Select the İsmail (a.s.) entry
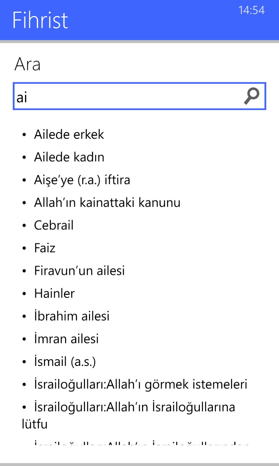This screenshot has width=279, height=466. [65, 362]
